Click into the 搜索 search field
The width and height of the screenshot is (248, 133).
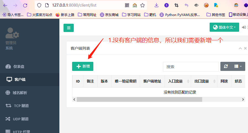191,67
